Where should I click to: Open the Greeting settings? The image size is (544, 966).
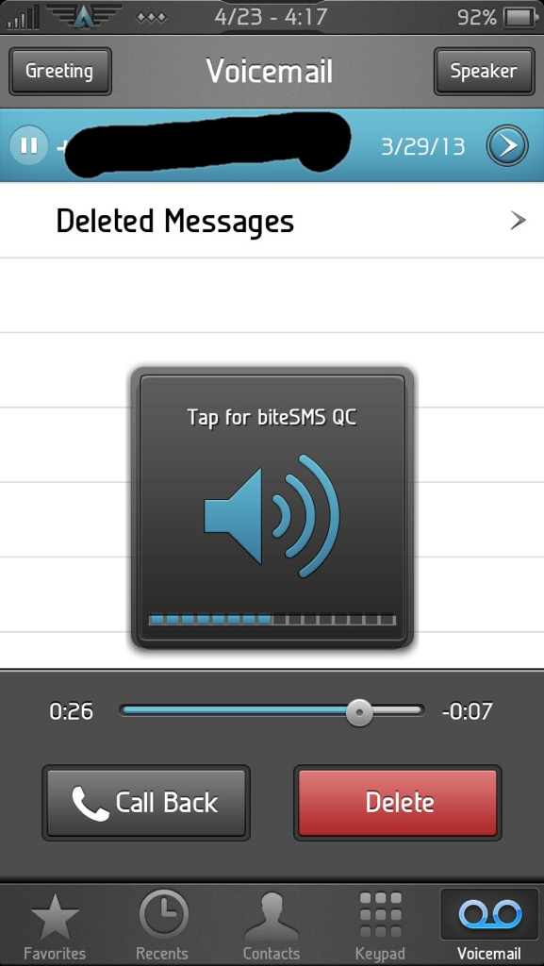click(x=59, y=72)
